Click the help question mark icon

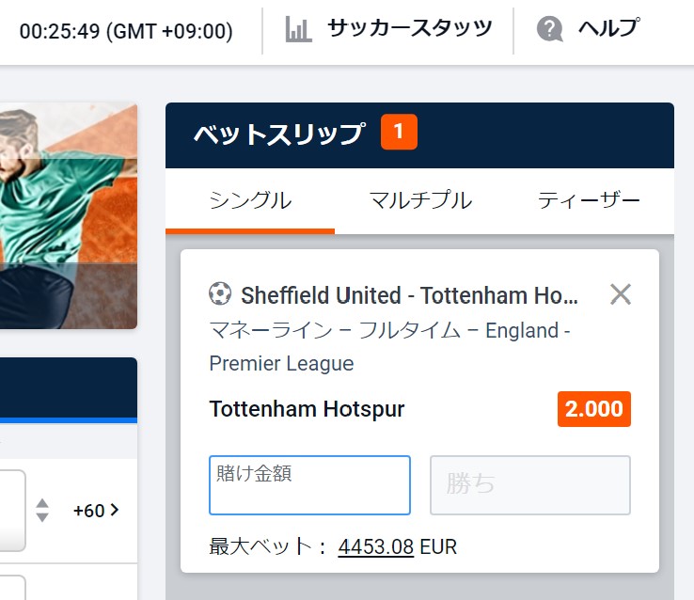pos(550,29)
